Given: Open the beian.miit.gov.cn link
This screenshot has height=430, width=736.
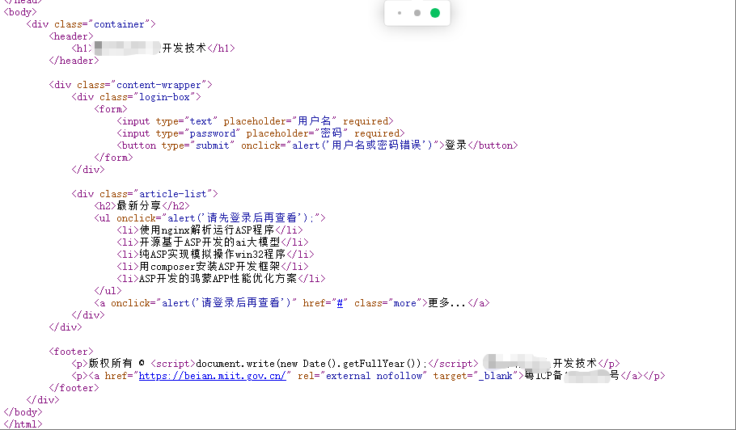Looking at the screenshot, I should [213, 376].
